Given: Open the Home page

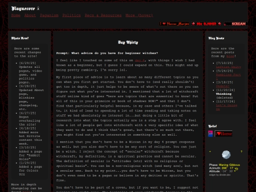Looking at the screenshot, I should tap(16, 15).
